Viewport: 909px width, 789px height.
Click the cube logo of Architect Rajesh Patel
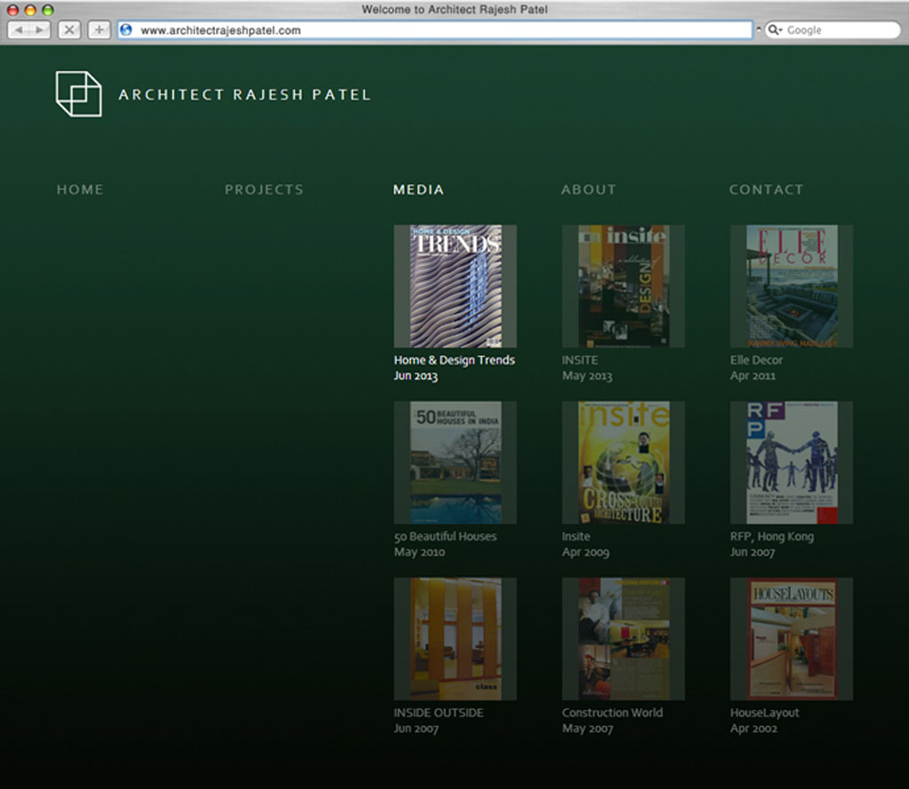(x=79, y=94)
